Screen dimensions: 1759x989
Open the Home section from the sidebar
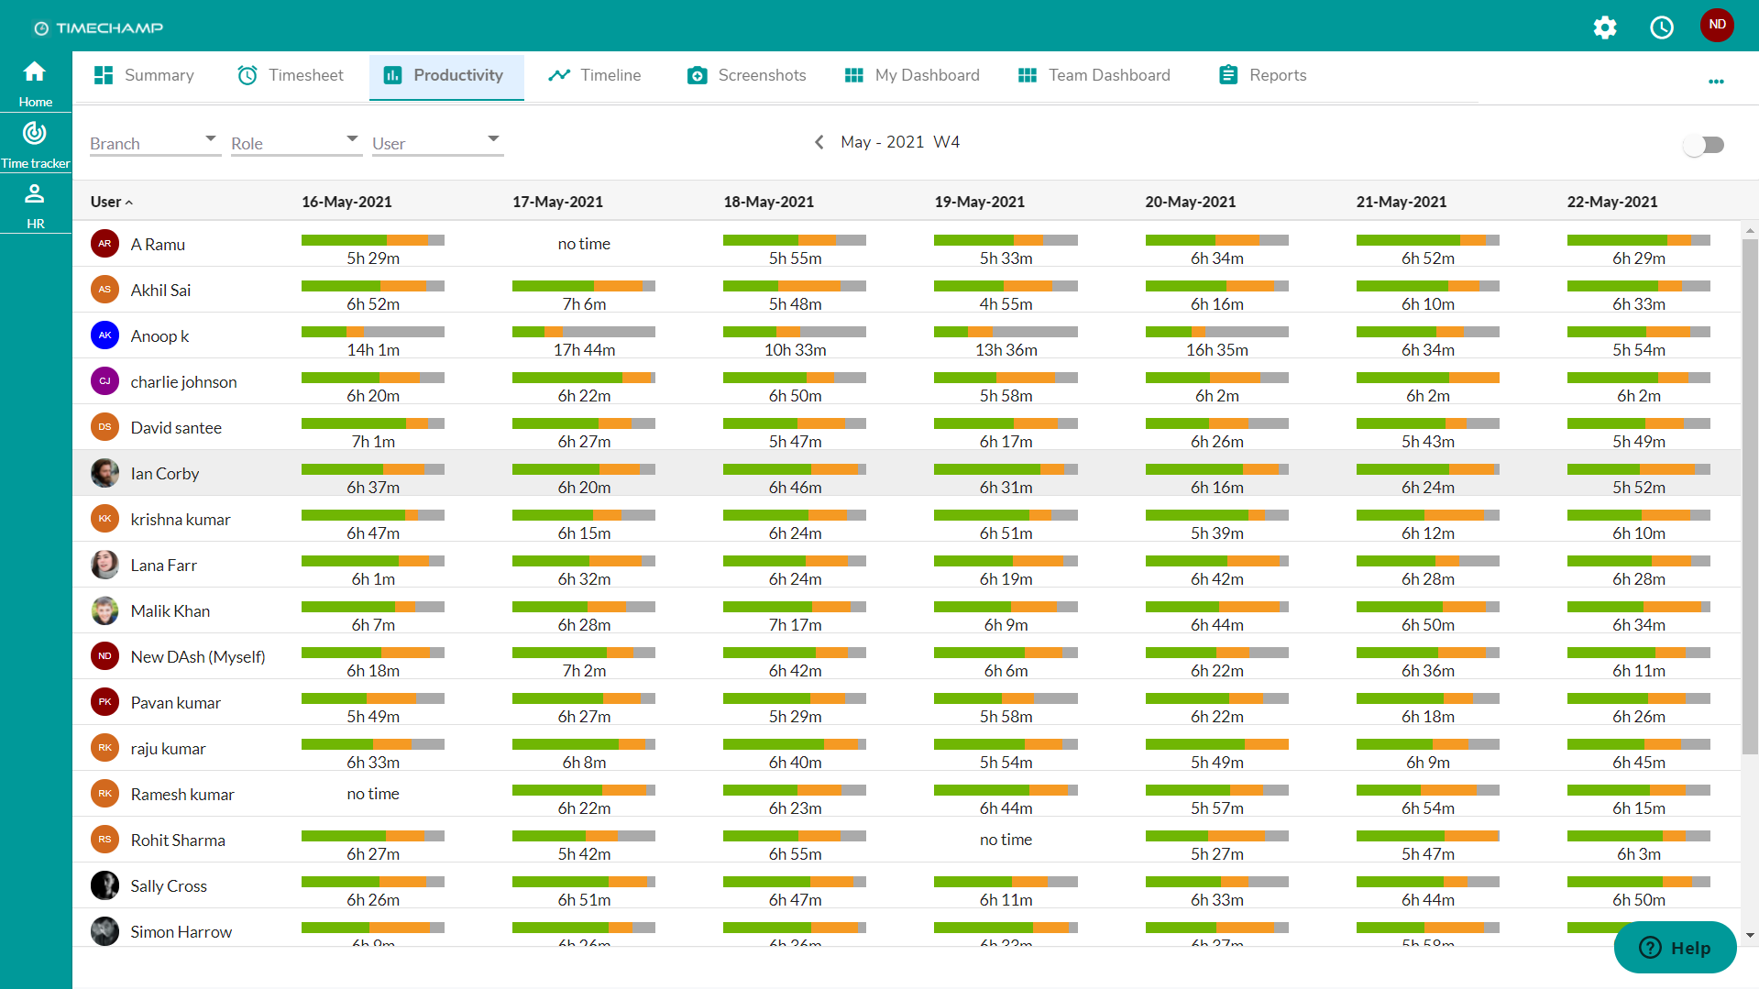[35, 81]
